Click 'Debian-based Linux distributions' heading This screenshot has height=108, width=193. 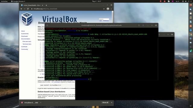[x=52, y=91]
